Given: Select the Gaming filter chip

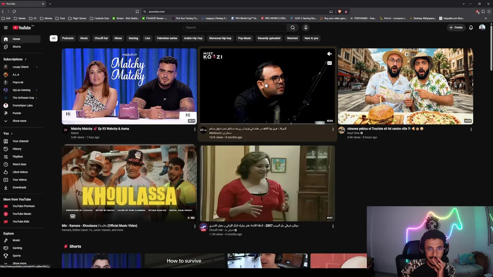Looking at the screenshot, I should pos(133,38).
